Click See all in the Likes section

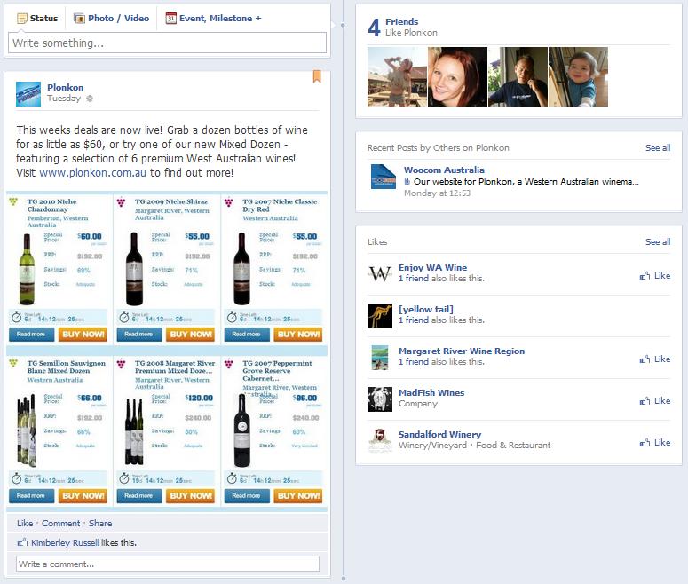(658, 241)
